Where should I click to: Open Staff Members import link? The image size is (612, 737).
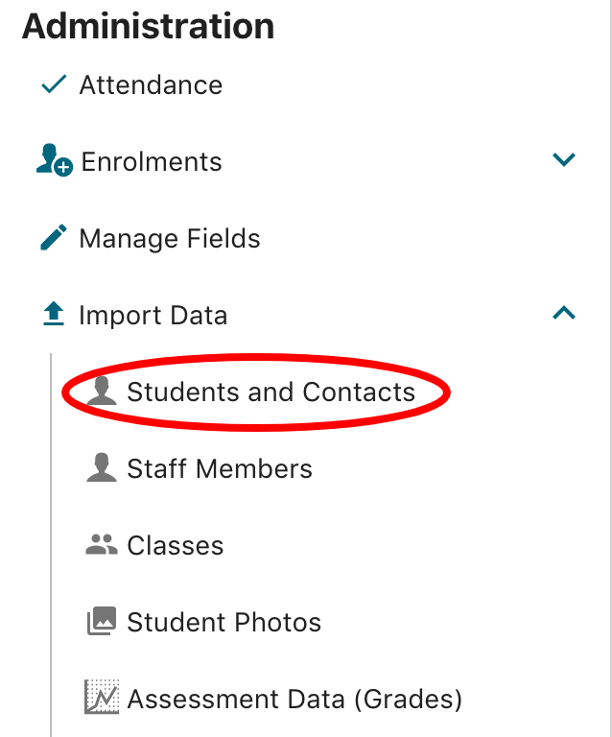click(x=220, y=469)
